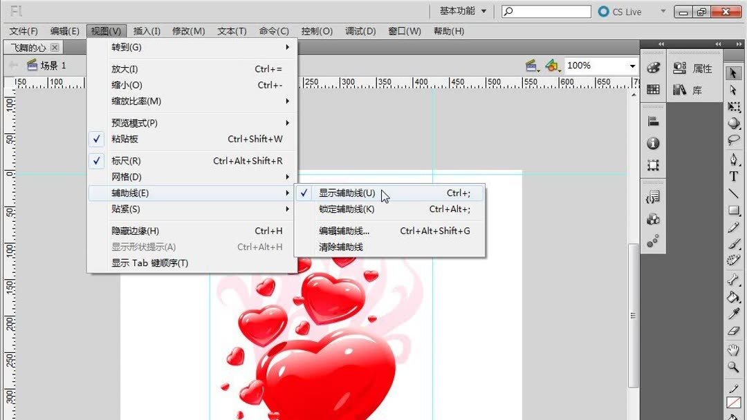Screen dimensions: 747x420
Task: Open the 窗口 menu
Action: pyautogui.click(x=404, y=30)
